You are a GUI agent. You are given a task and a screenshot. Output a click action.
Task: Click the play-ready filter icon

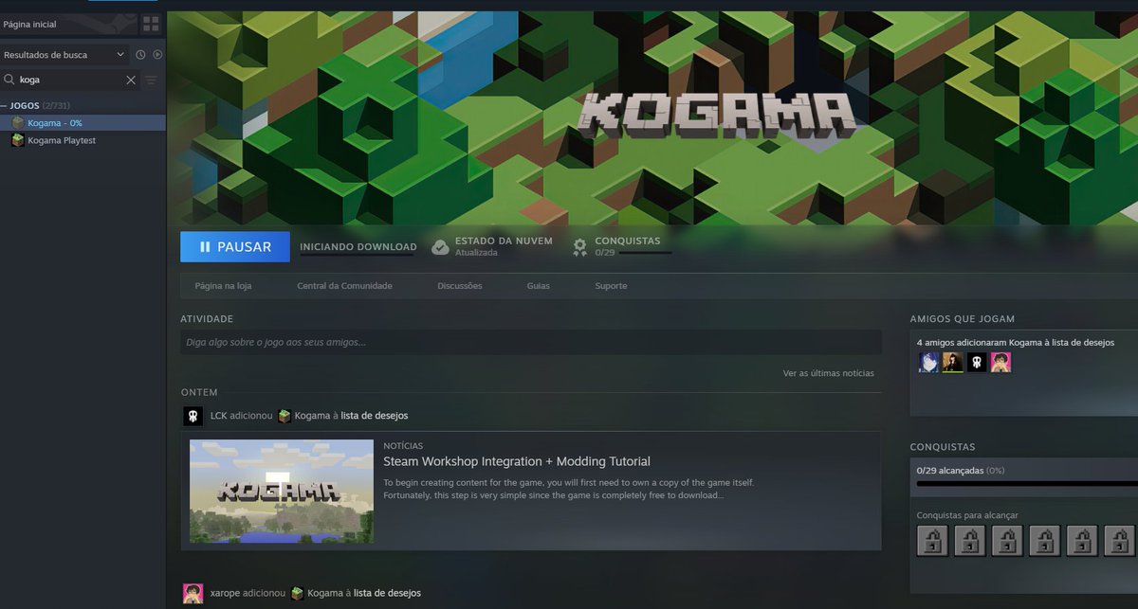pos(157,55)
